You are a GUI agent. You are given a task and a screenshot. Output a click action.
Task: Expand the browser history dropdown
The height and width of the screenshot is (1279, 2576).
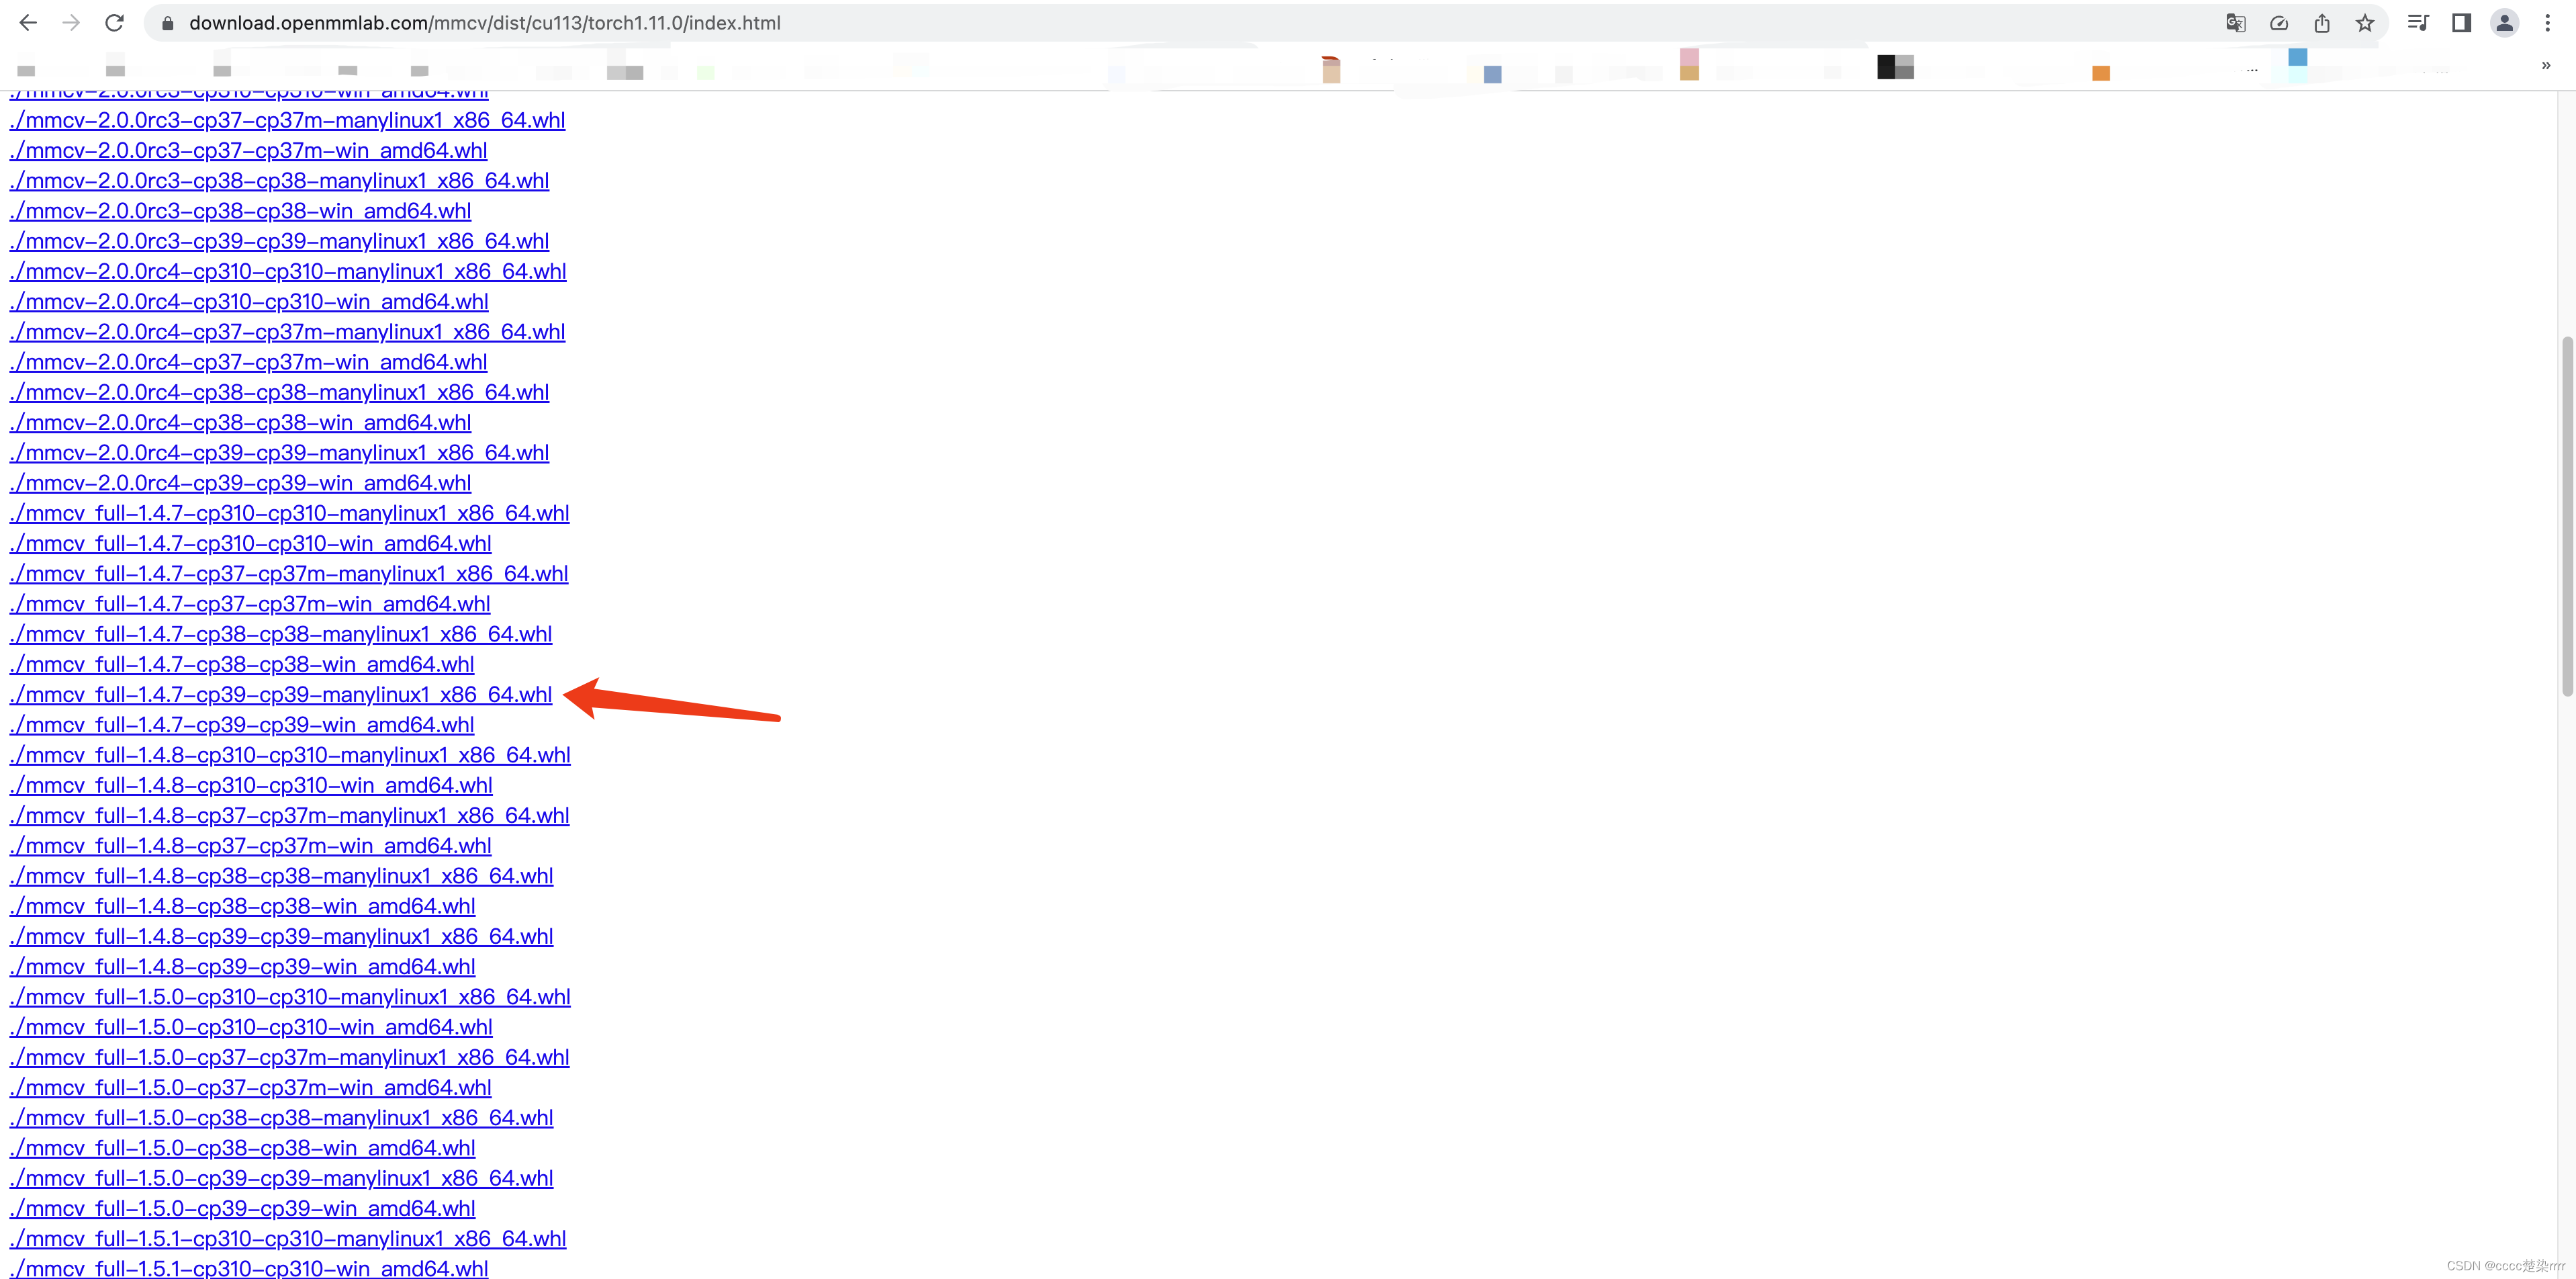click(x=28, y=23)
